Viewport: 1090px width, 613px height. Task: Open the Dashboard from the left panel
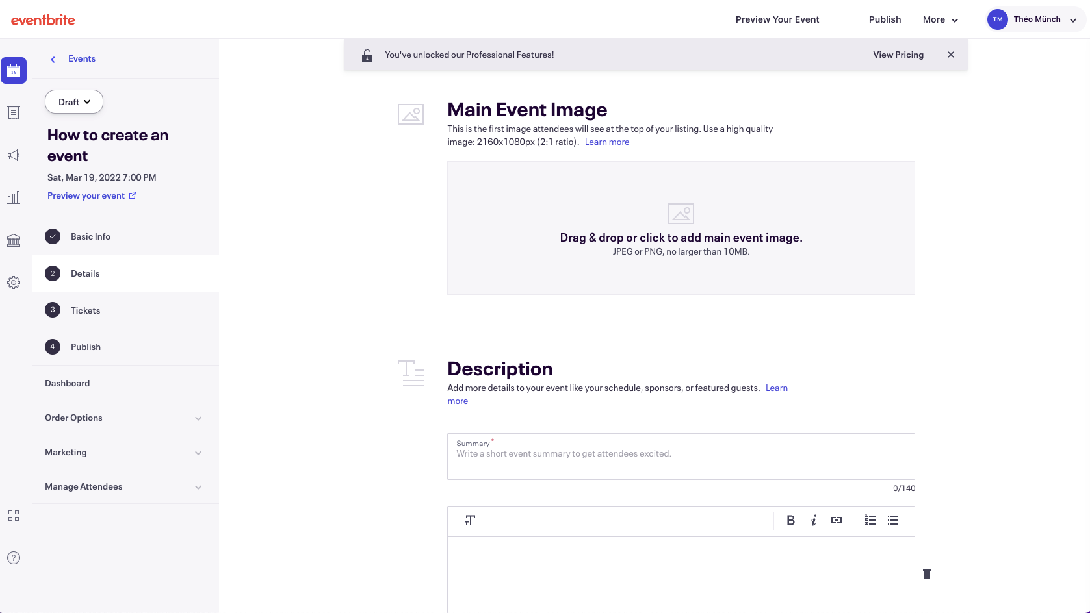click(x=67, y=383)
